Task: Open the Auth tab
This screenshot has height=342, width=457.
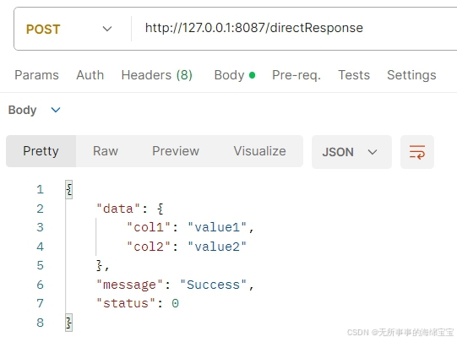Action: coord(90,75)
